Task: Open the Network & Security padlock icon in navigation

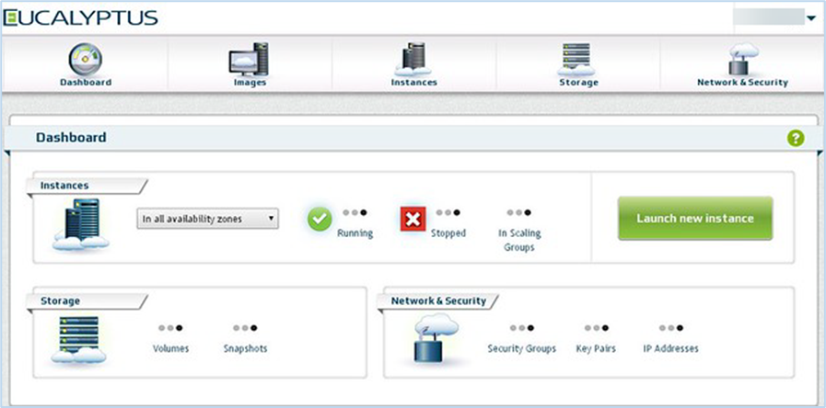Action: tap(743, 60)
